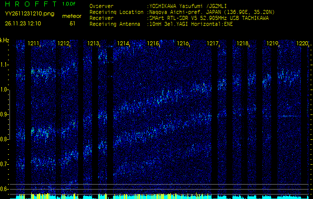
Task: Click the Receiver field label
Action: point(102,18)
